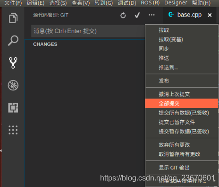Open the Explorer files view icon
Screen dimensions: 219x187
click(x=13, y=18)
